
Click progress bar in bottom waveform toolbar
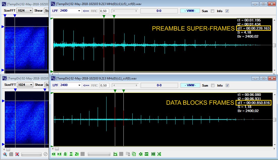[99, 154]
